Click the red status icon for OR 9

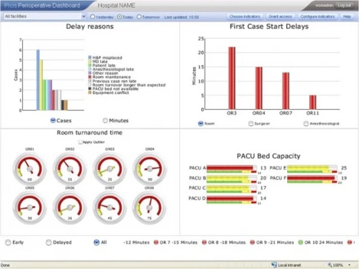[x=252, y=242]
